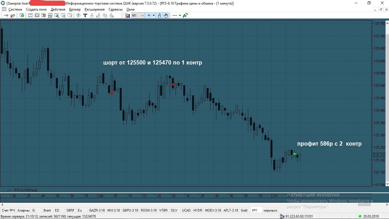
Task: Switch to the UCAD tab
Action: (186, 210)
